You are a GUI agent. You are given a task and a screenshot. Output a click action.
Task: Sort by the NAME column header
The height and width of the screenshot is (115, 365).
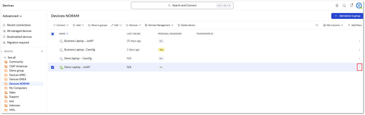(62, 34)
